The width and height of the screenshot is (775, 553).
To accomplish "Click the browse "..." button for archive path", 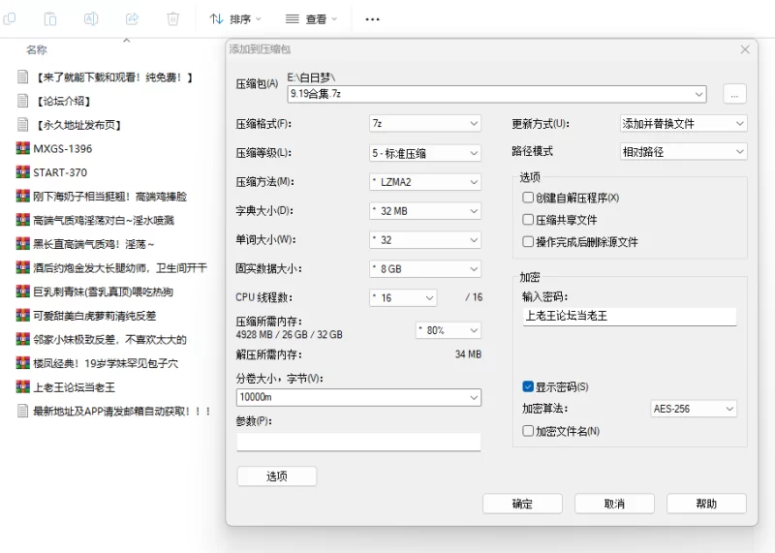I will [x=734, y=94].
